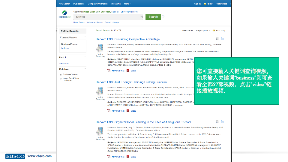The image size is (288, 162).
Task: Open the Relevance sort dropdown
Action: pos(187,31)
